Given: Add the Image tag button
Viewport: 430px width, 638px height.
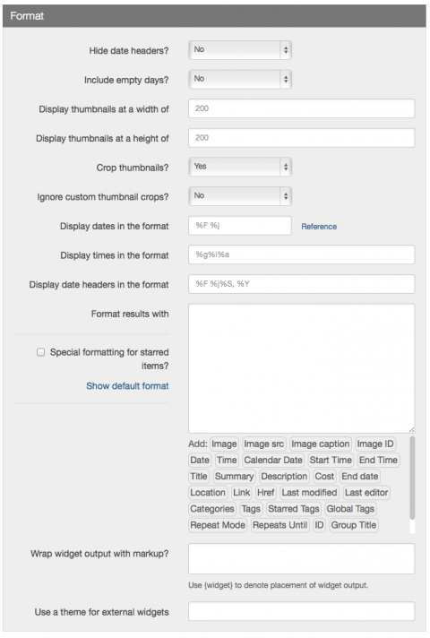Looking at the screenshot, I should coord(224,444).
